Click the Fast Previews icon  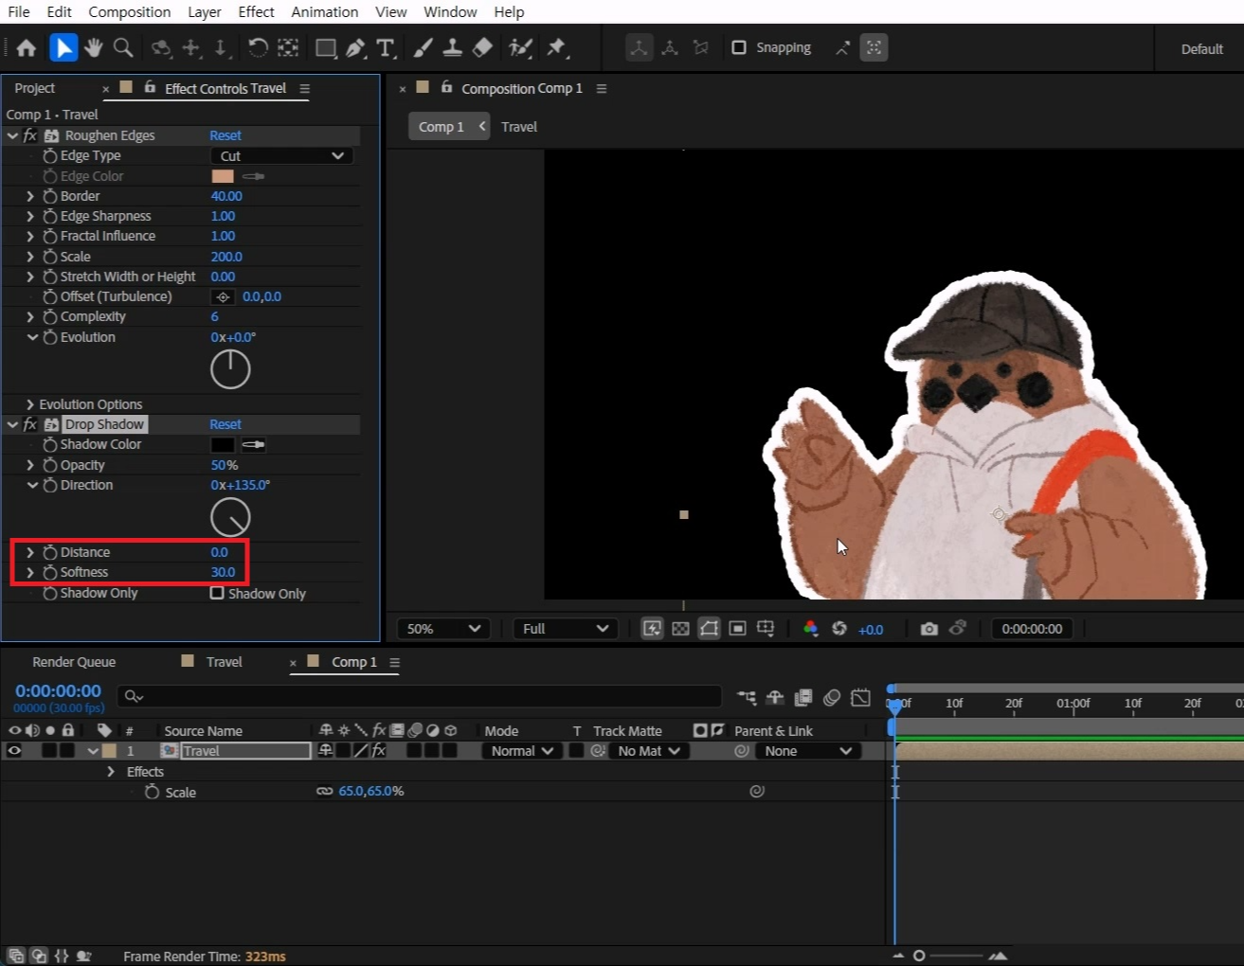652,629
